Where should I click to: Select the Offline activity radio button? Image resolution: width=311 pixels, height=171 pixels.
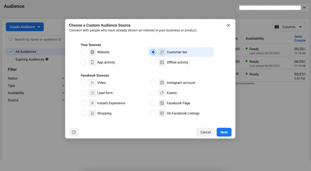coord(153,62)
